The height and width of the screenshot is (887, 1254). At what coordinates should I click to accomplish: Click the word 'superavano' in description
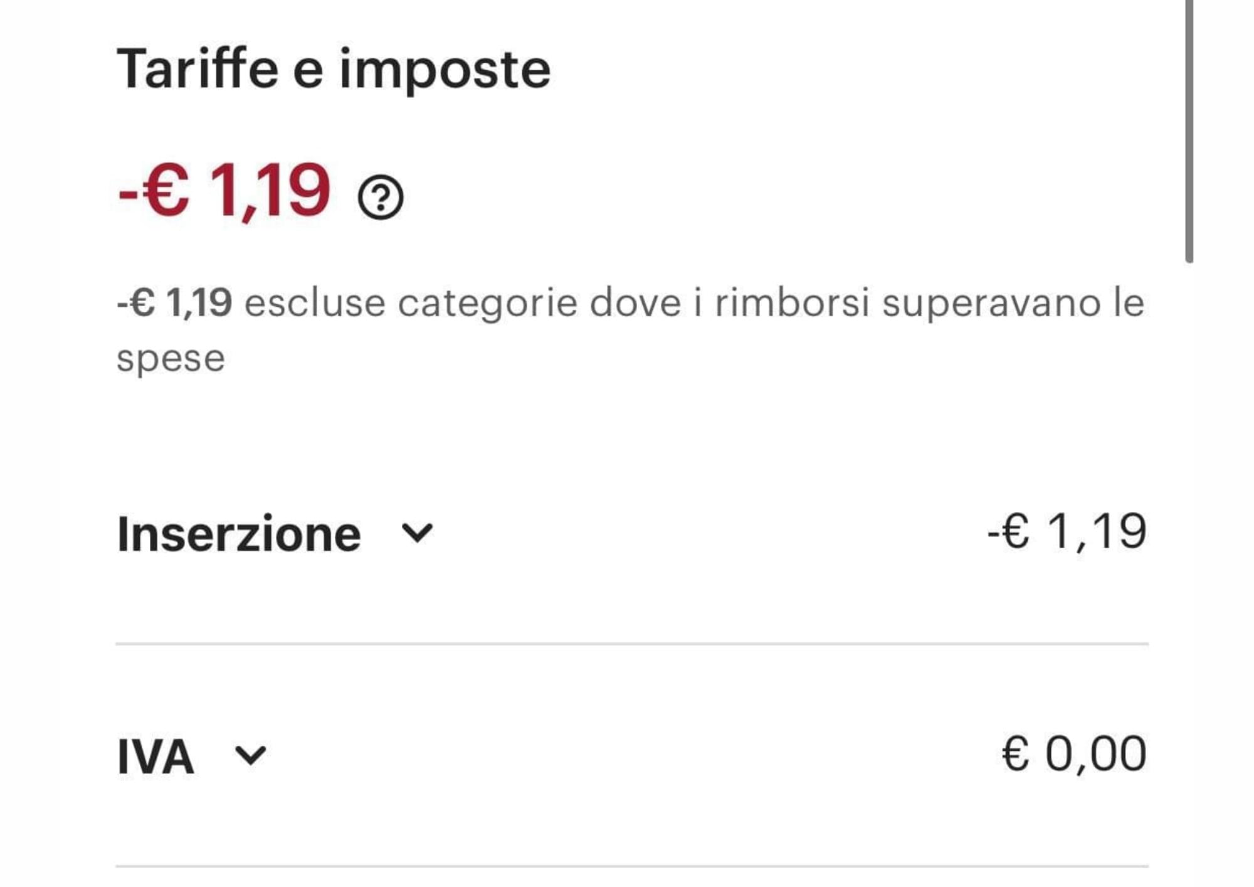pyautogui.click(x=991, y=304)
